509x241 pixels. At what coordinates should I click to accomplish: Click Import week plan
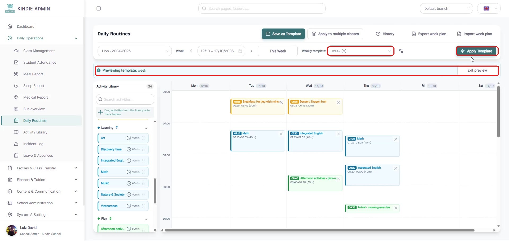pyautogui.click(x=475, y=34)
